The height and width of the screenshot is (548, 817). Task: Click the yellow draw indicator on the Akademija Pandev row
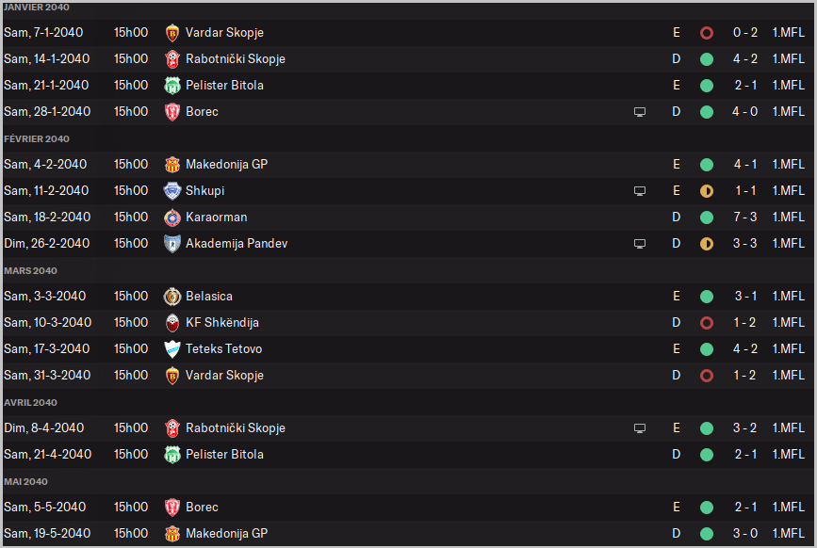coord(707,243)
